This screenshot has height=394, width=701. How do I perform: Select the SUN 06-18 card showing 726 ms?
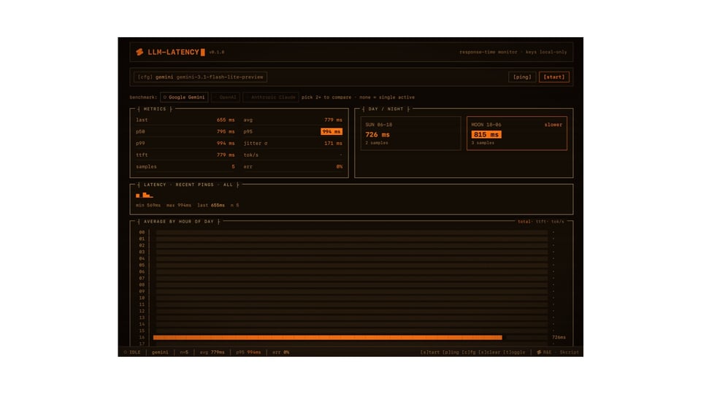[410, 133]
